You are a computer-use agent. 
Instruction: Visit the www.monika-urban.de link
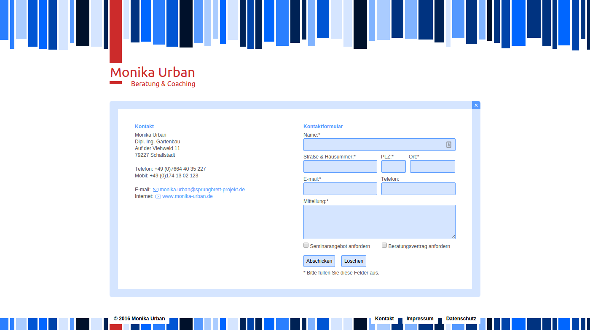point(188,196)
